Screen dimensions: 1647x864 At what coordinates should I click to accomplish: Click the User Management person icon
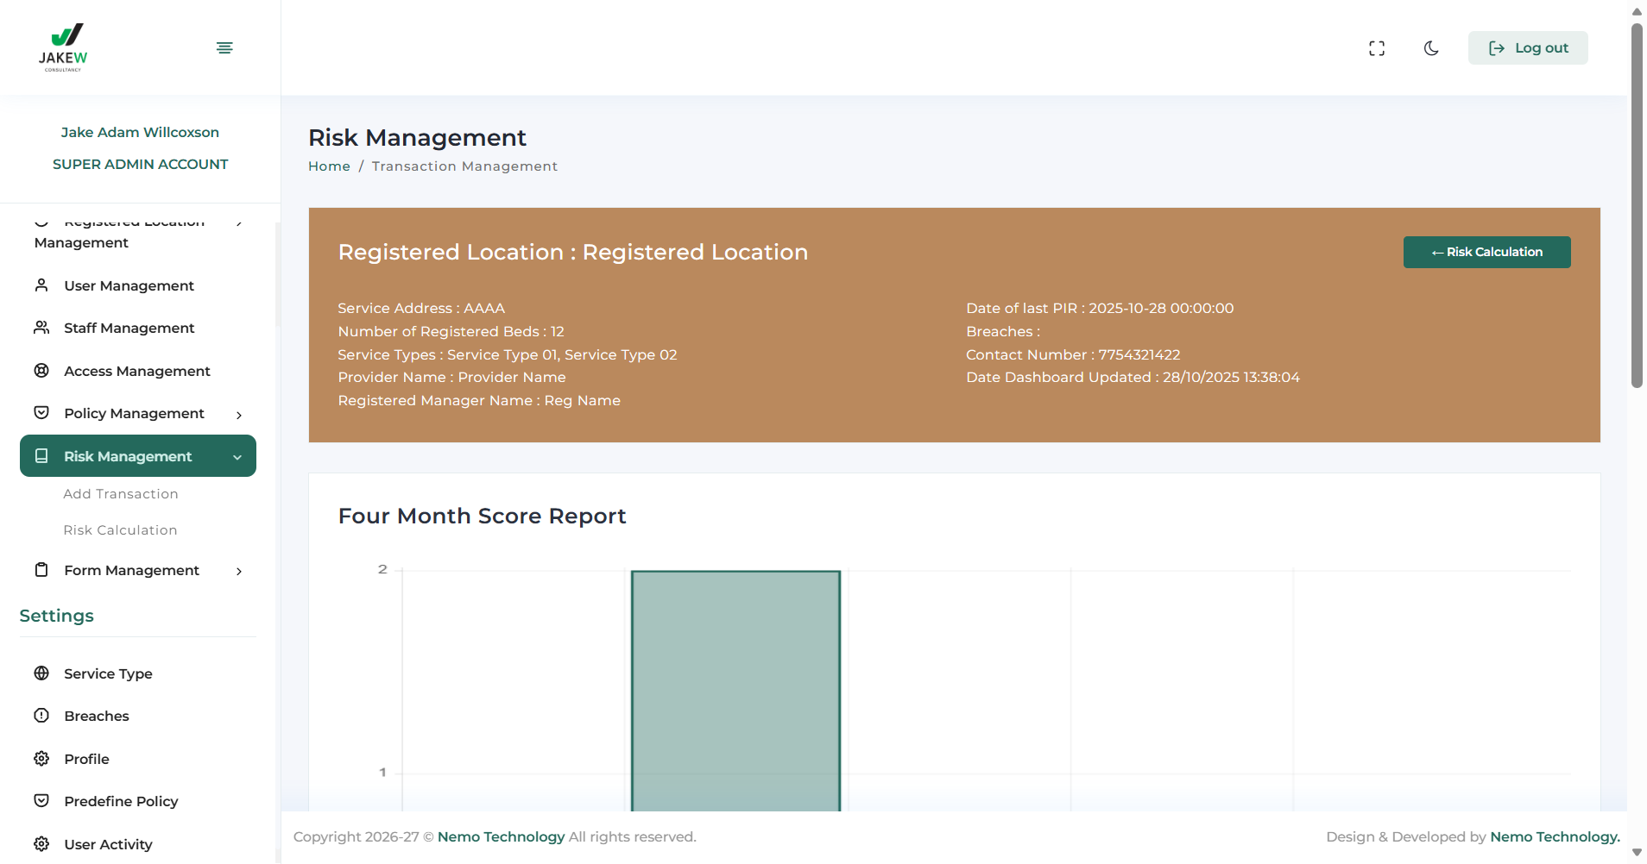click(x=41, y=285)
